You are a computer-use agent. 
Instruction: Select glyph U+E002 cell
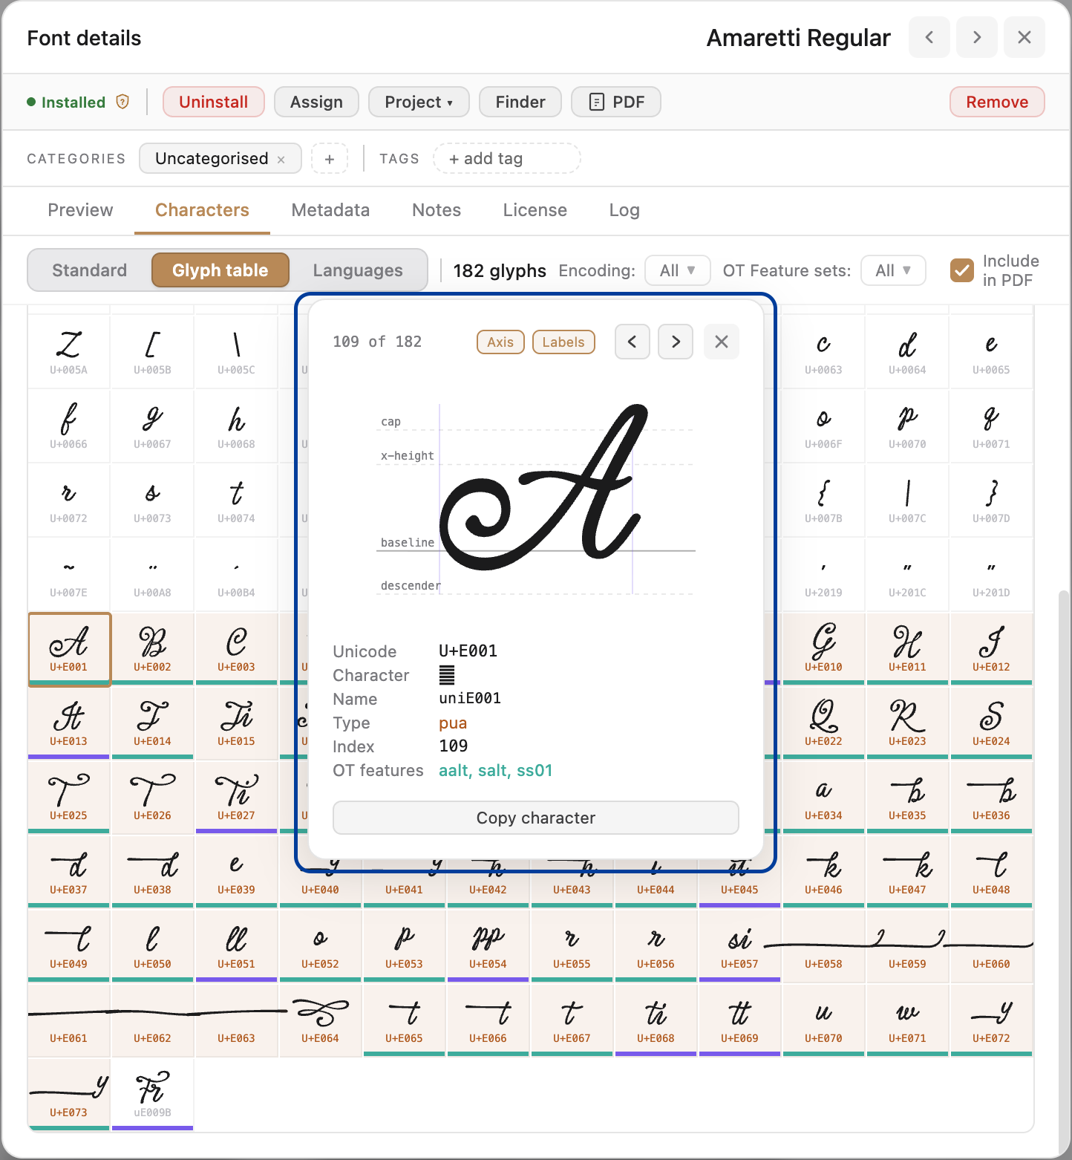[x=152, y=649]
